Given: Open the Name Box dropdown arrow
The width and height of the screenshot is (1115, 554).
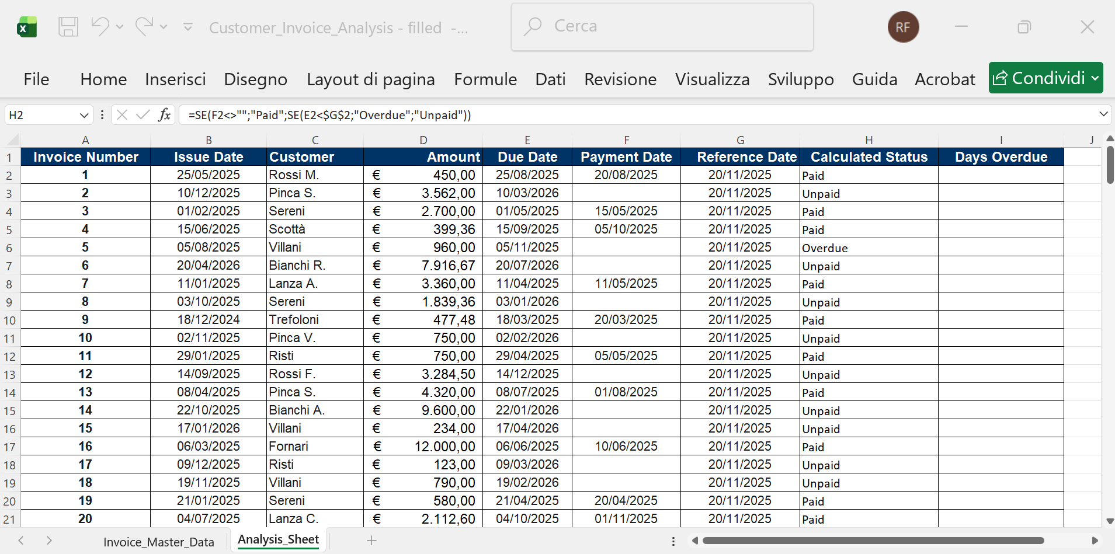Looking at the screenshot, I should tap(84, 114).
